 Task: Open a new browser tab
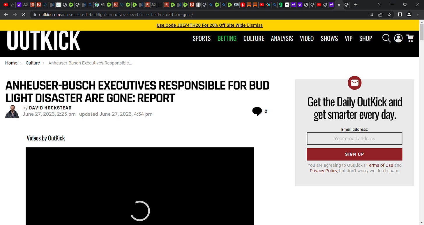[x=356, y=5]
